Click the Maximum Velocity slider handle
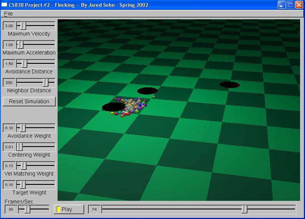This screenshot has height=219, width=305. [x=23, y=26]
